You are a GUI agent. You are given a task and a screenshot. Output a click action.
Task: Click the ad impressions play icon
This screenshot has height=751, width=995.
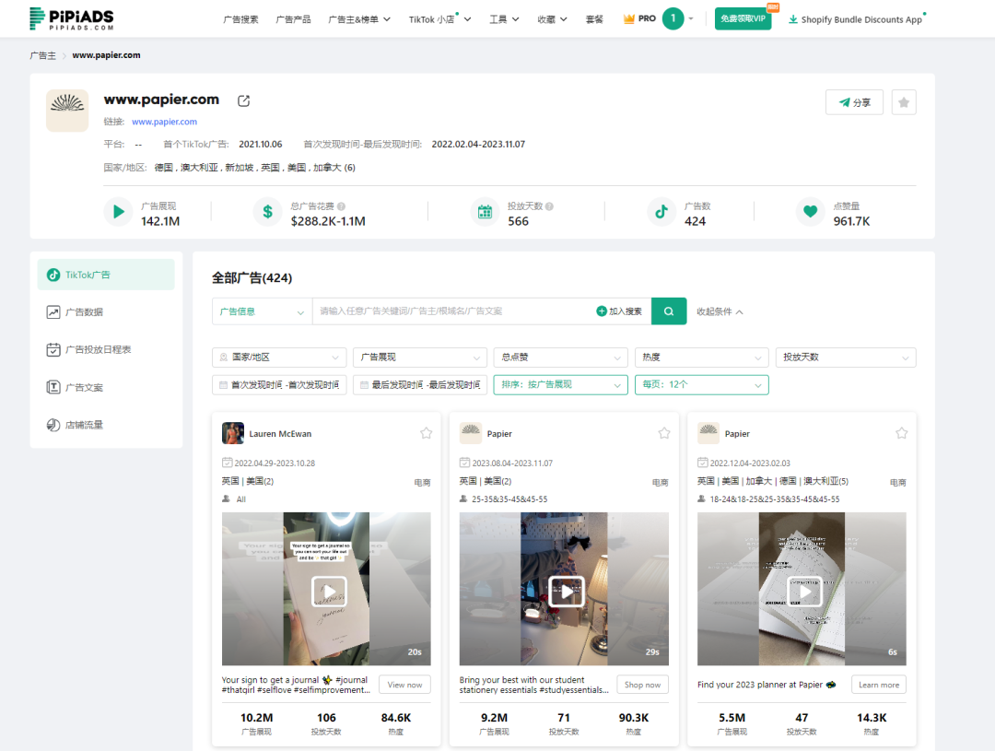(x=118, y=212)
